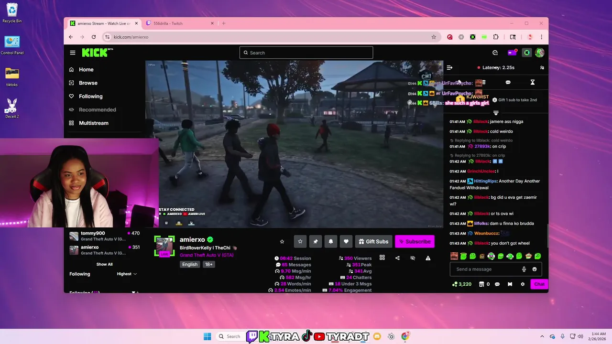
Task: Click the trash icon above chat
Action: click(484, 82)
